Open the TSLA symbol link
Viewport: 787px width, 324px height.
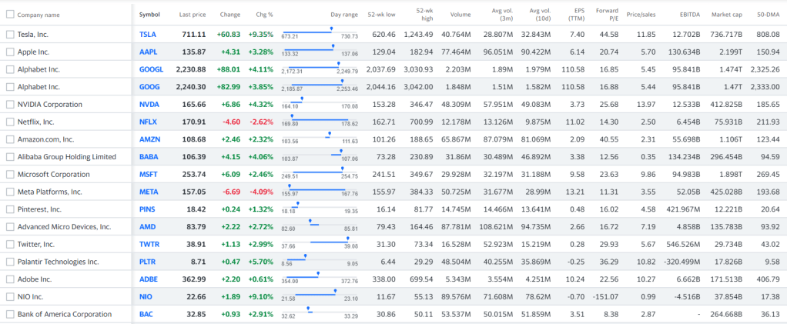148,35
